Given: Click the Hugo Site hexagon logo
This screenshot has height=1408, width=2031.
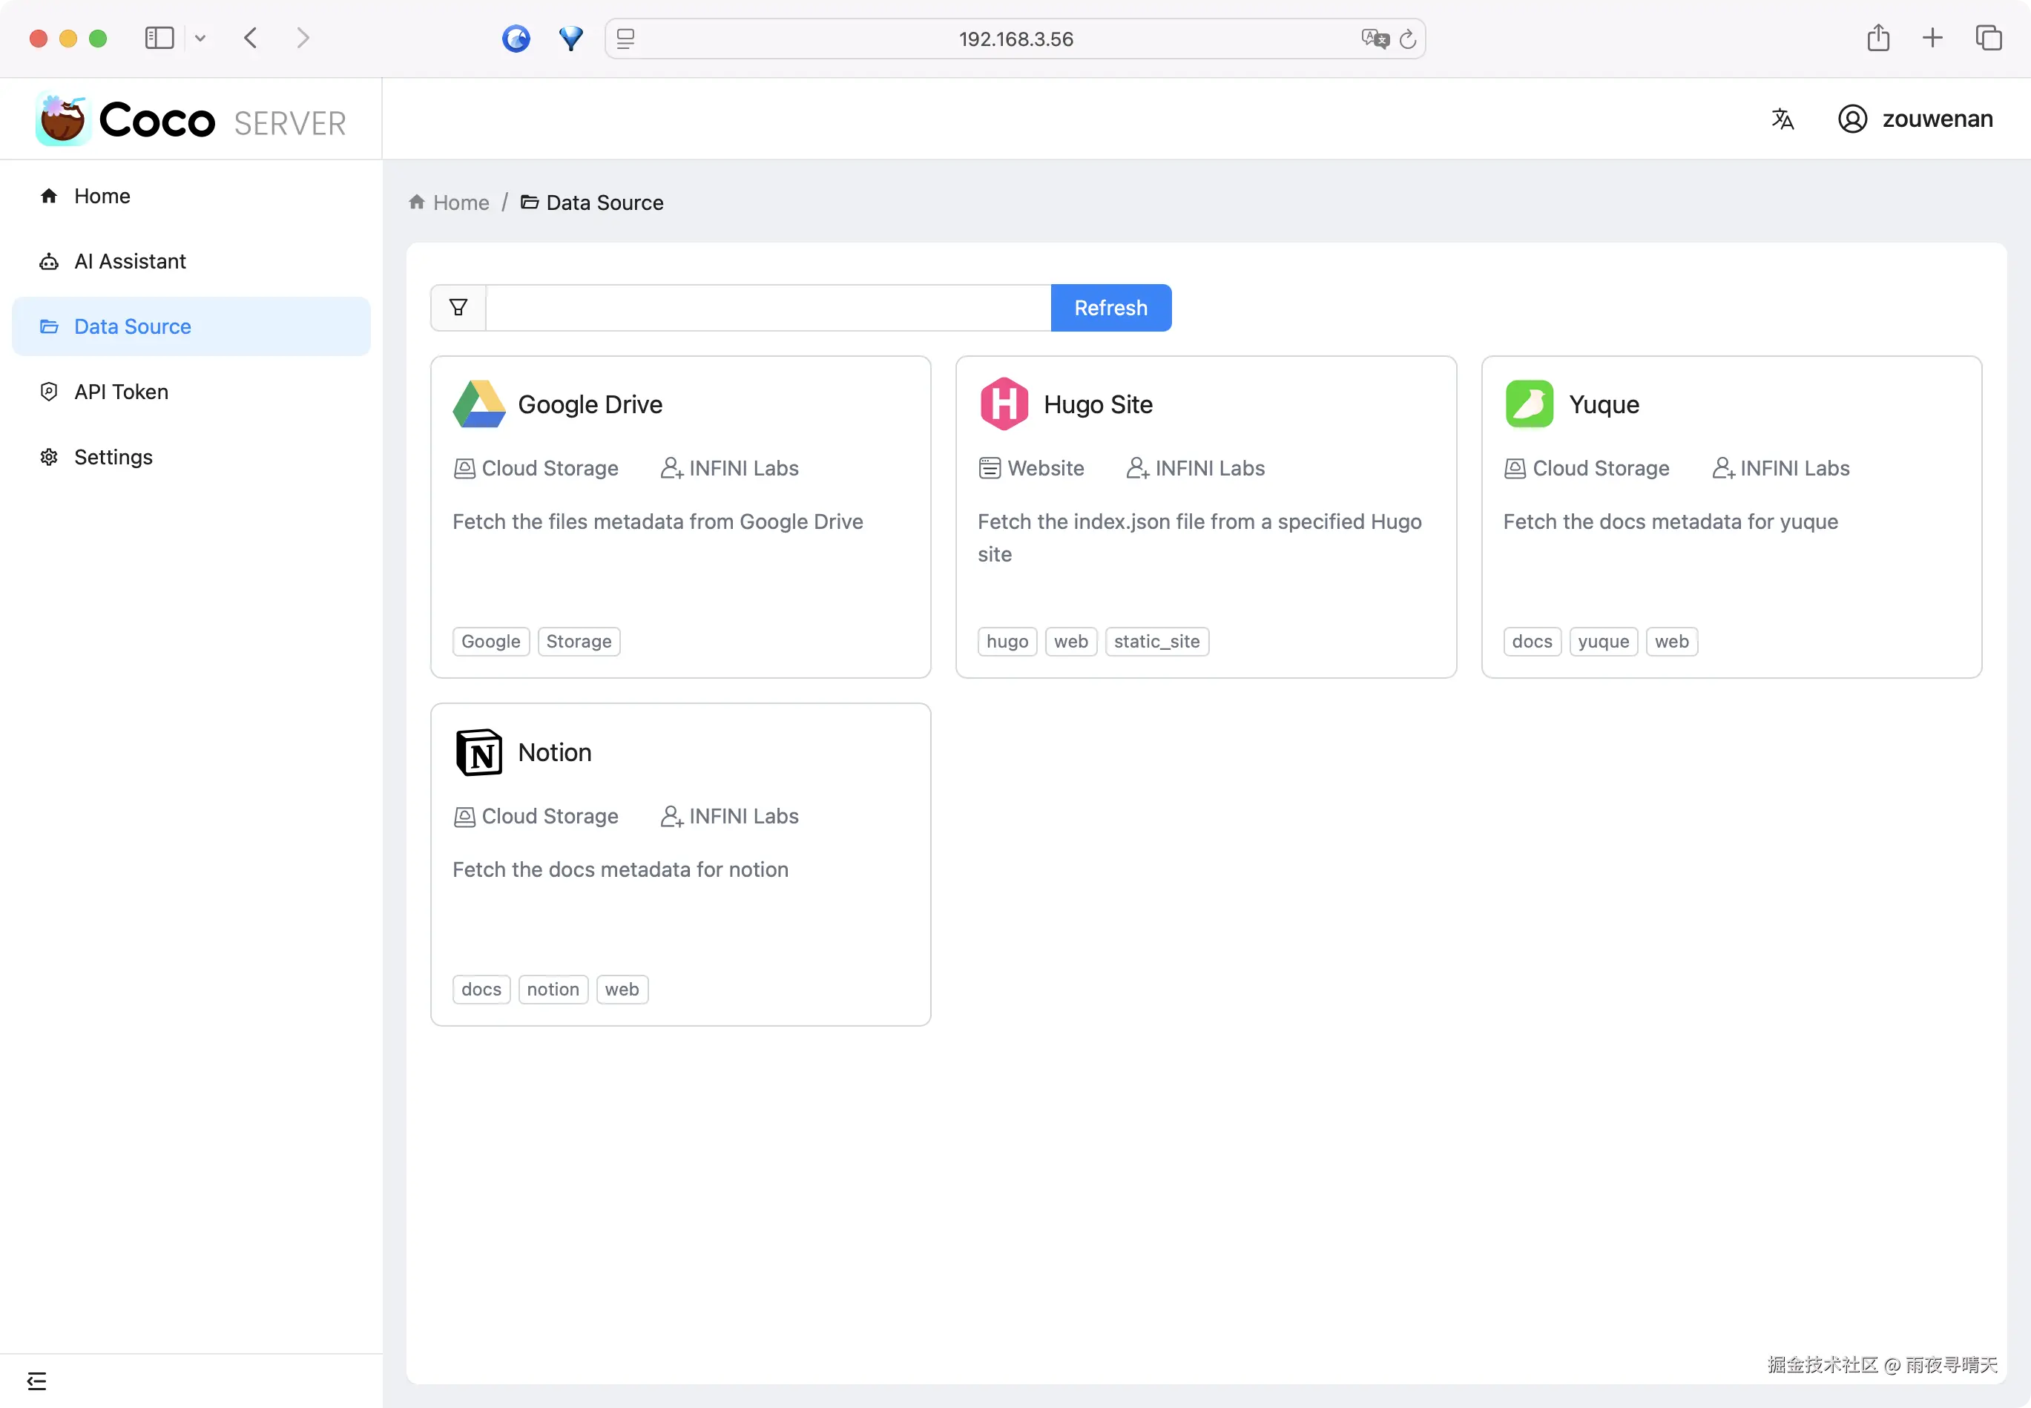Looking at the screenshot, I should (1004, 404).
